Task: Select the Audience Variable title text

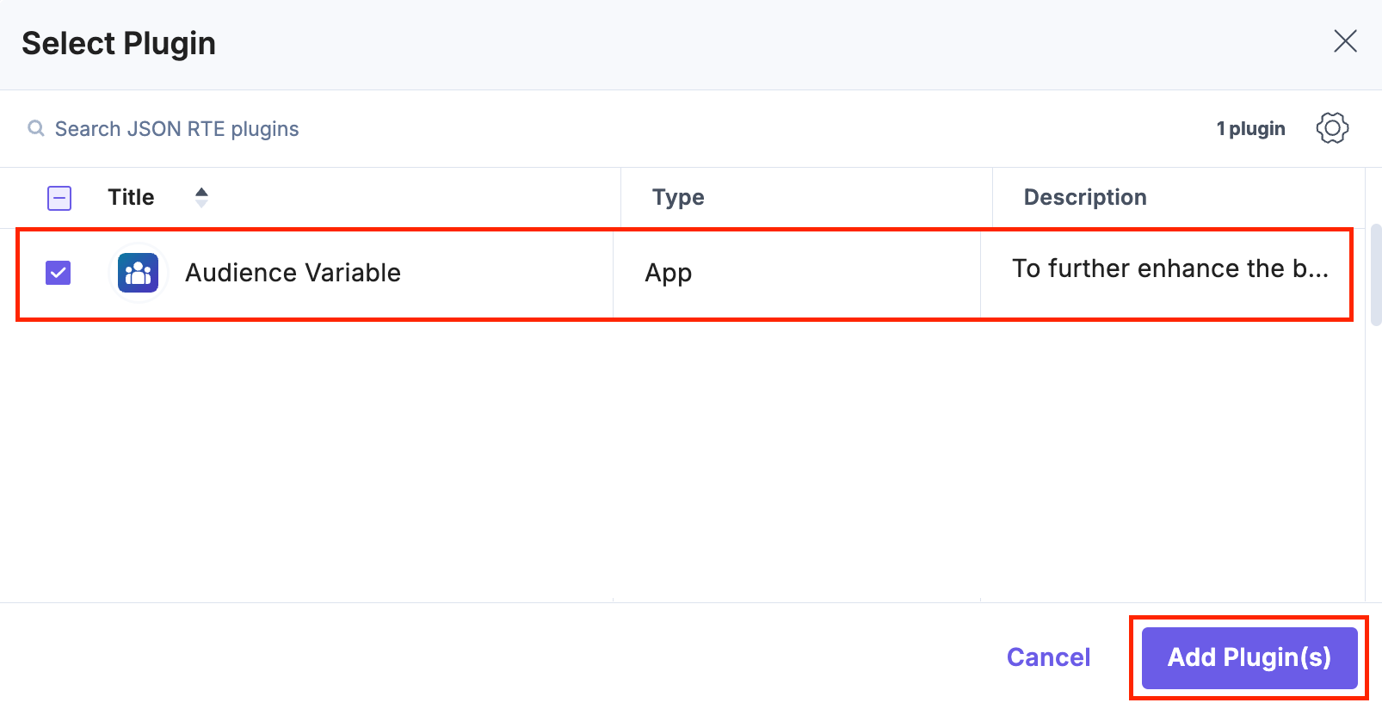Action: pyautogui.click(x=293, y=273)
